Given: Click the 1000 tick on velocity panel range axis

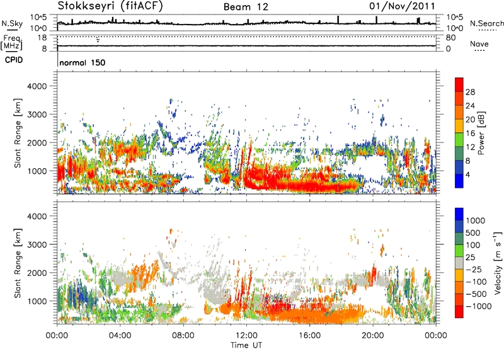Looking at the screenshot, I should click(37, 301).
